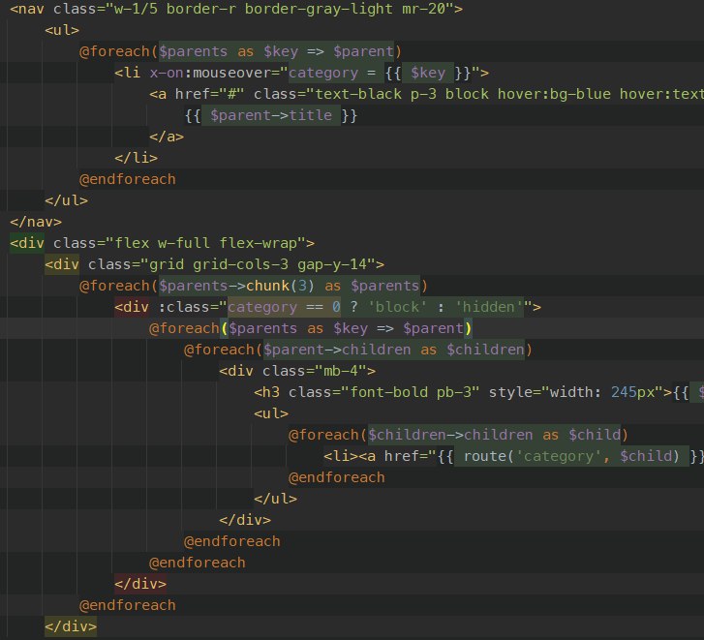Click the '$parents as $key => $parent' in first foreach
This screenshot has width=704, height=640.
coord(276,51)
